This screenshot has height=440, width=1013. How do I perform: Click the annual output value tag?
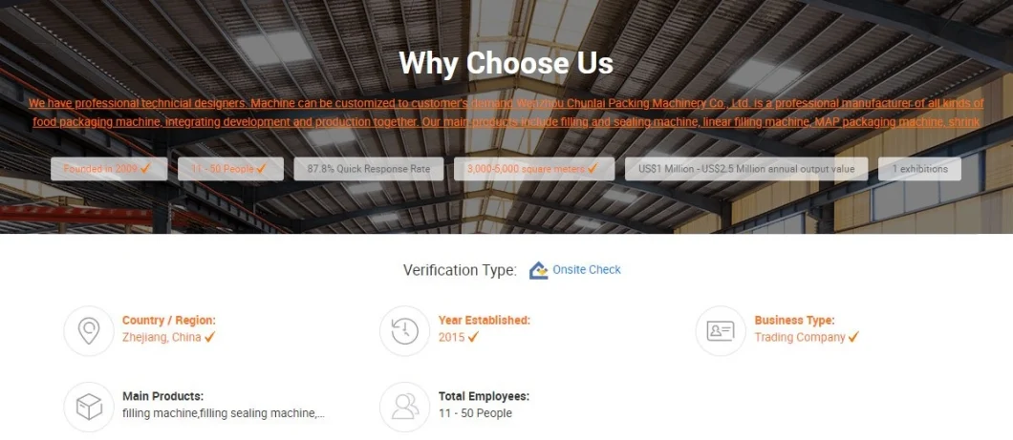746,169
